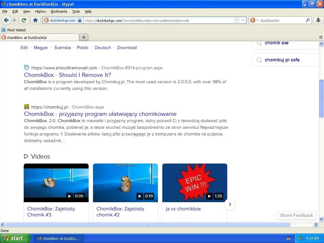Go to the browser Home page

point(35,20)
